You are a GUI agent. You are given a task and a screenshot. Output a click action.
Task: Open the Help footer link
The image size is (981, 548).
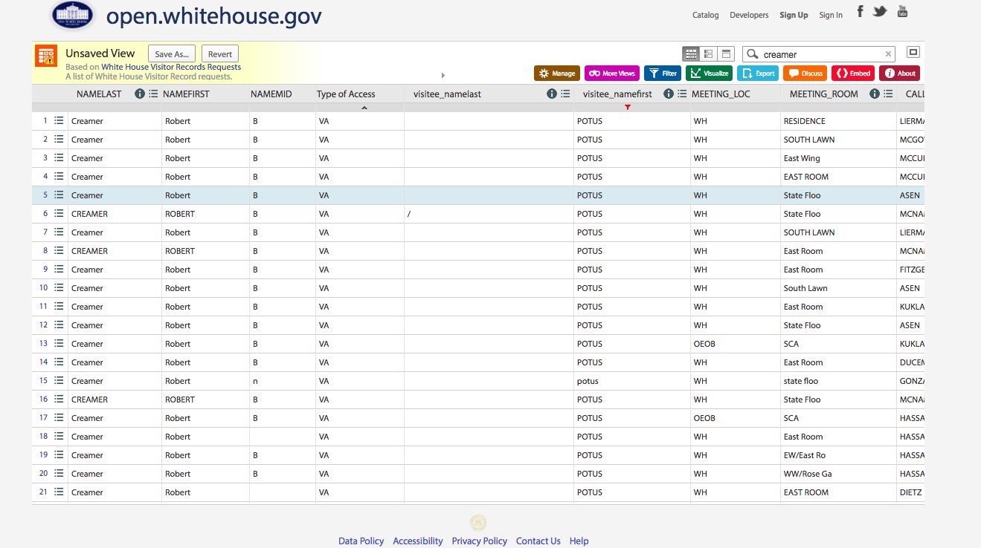[579, 541]
